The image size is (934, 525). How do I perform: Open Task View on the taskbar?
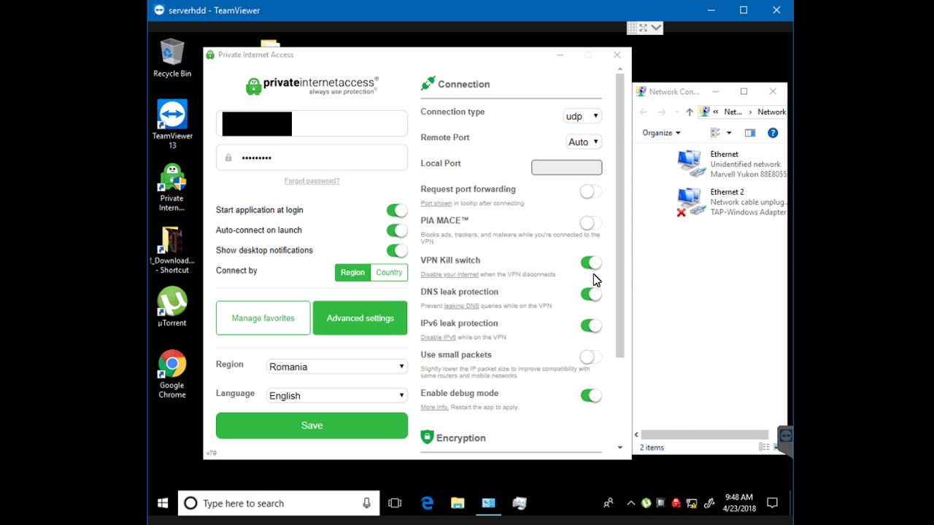click(x=395, y=503)
